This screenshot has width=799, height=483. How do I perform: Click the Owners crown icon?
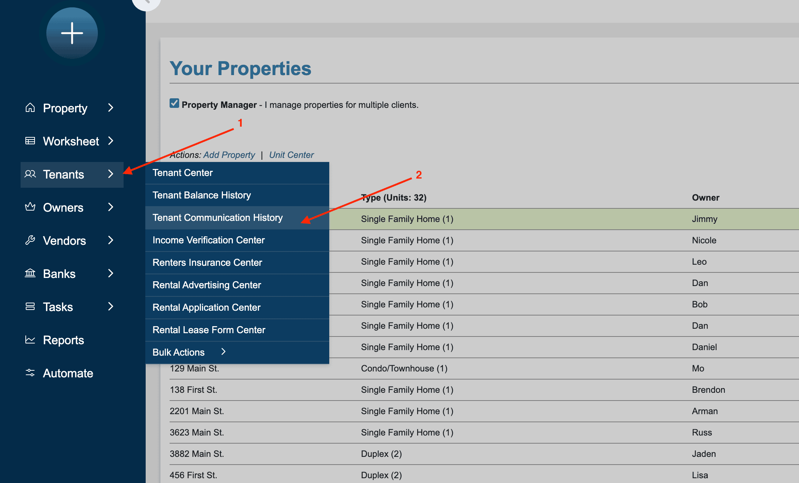pos(30,207)
